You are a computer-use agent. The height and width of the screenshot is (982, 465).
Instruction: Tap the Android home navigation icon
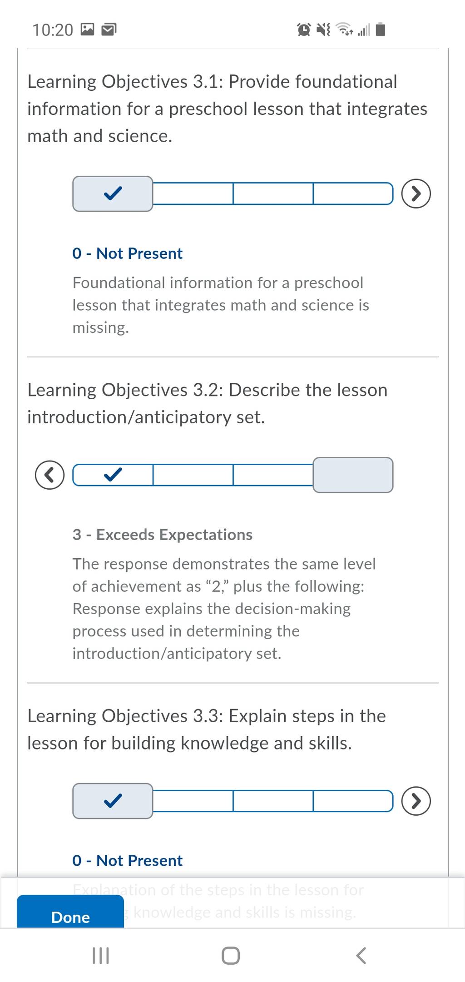pos(231,956)
